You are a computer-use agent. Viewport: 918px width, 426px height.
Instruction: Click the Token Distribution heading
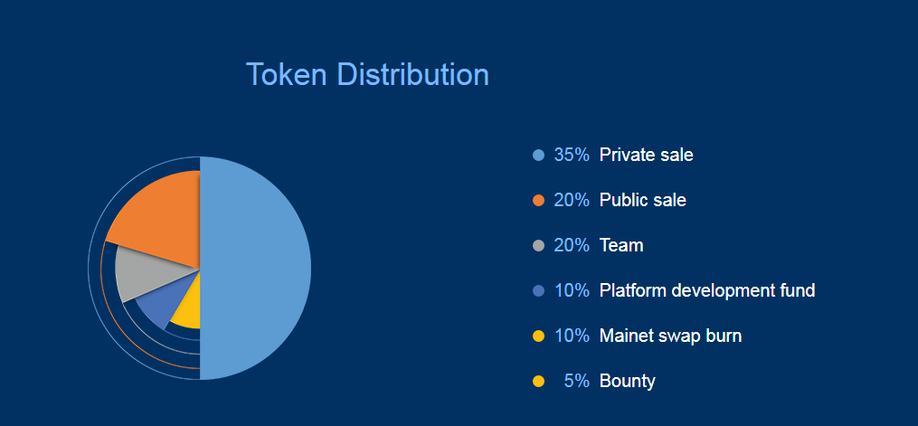point(368,75)
